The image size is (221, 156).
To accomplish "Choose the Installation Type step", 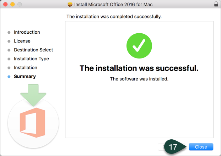I will click(31, 59).
